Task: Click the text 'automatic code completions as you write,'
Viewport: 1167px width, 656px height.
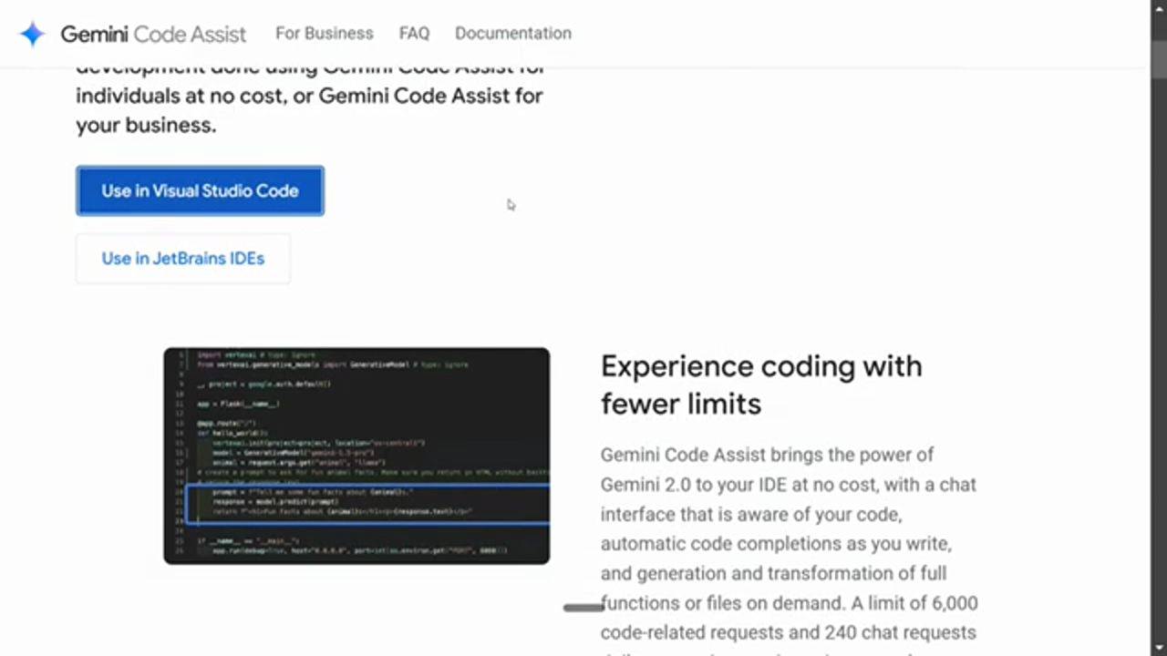Action: 776,544
